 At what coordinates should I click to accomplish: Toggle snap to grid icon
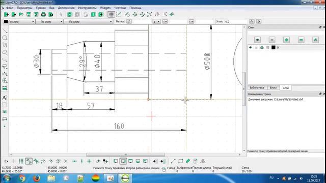[x=21, y=161]
